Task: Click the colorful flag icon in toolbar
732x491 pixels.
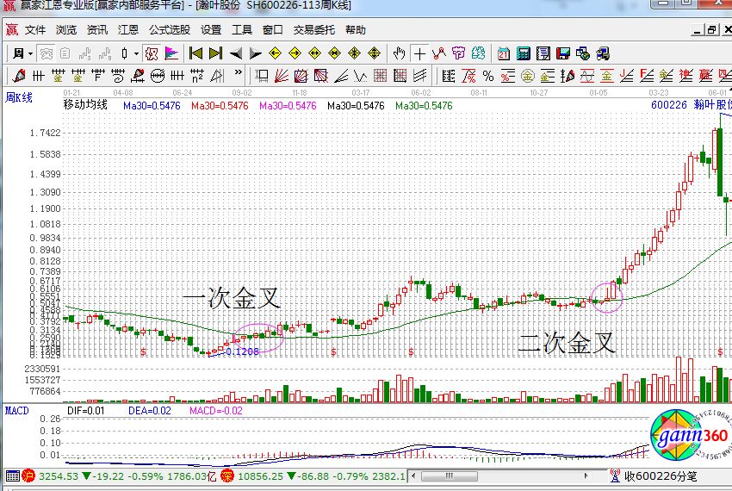Action: click(171, 53)
